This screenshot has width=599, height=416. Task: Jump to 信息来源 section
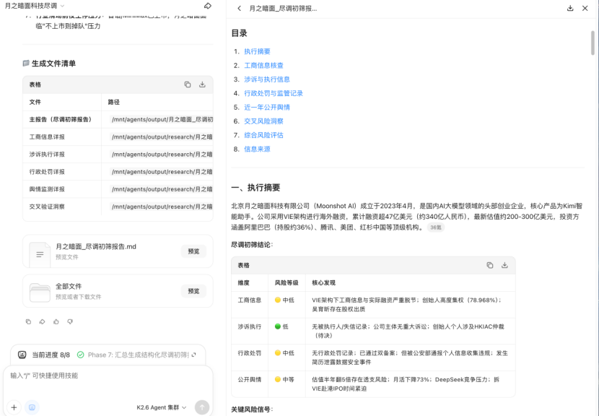[x=257, y=149]
